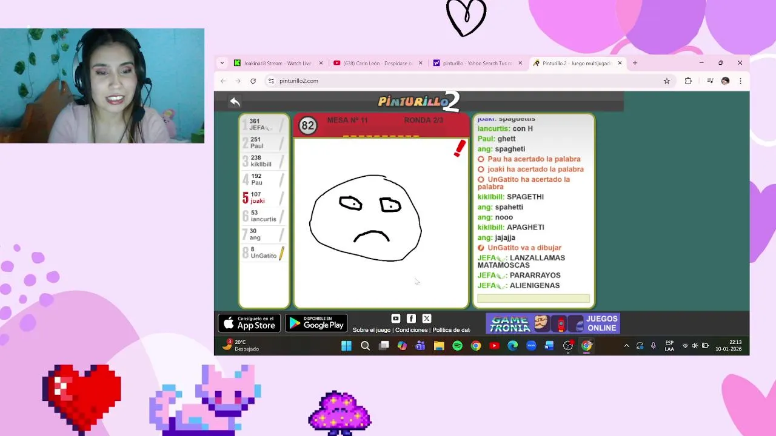Click the site information icon in address bar
The height and width of the screenshot is (436, 776).
click(x=272, y=81)
